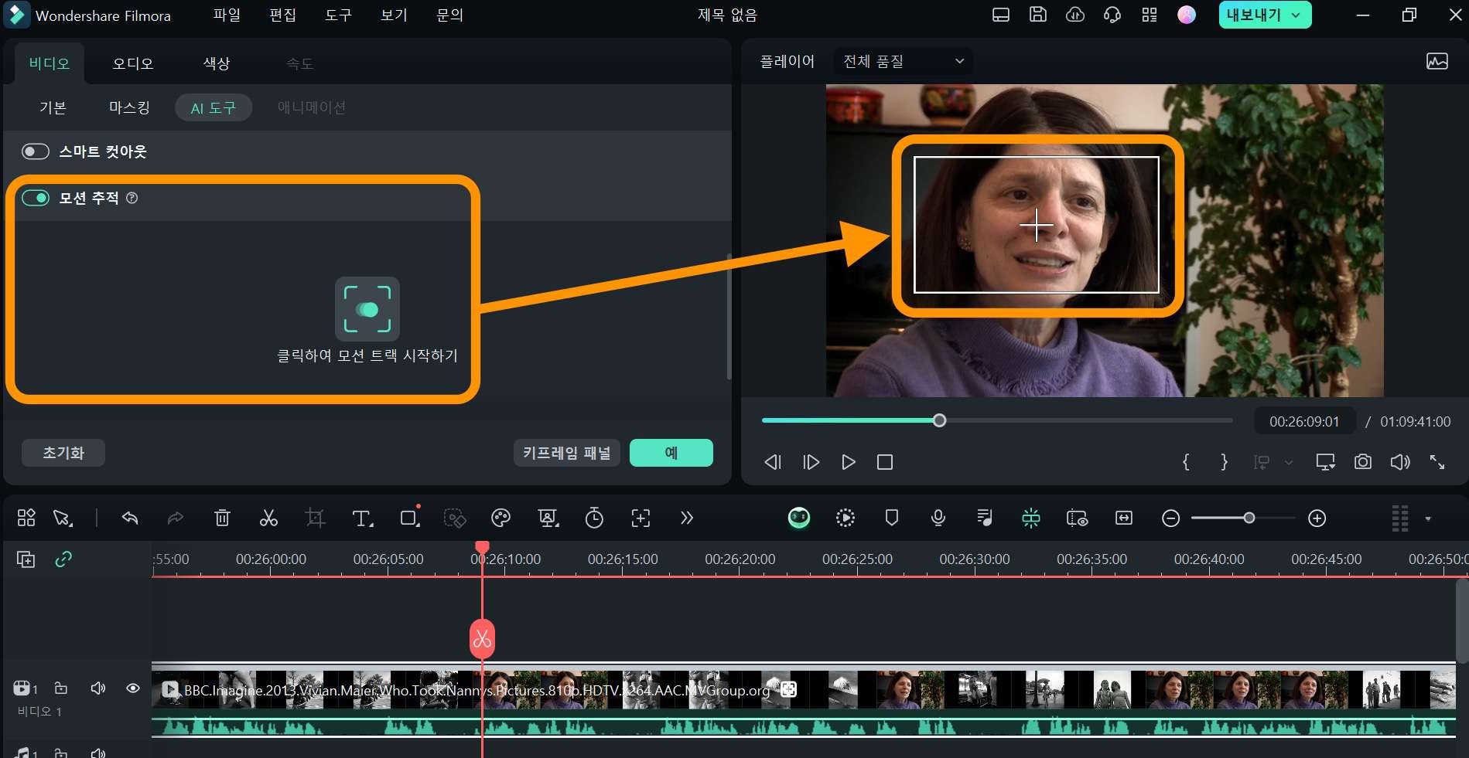Select the crop tool icon
The width and height of the screenshot is (1469, 758).
click(315, 518)
